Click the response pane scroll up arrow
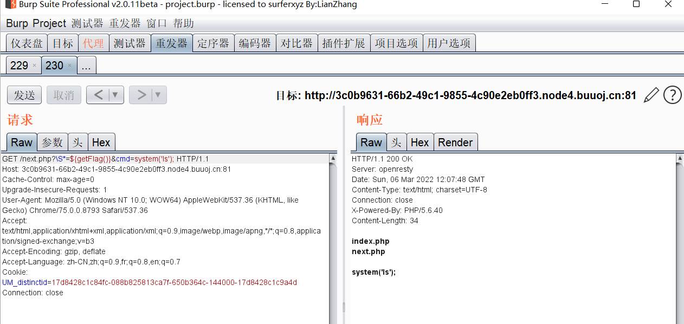The width and height of the screenshot is (684, 324). [x=680, y=158]
